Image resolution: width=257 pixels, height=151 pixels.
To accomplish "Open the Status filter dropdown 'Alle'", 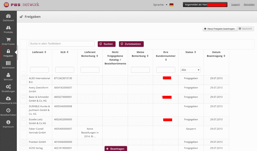I will pos(190,70).
